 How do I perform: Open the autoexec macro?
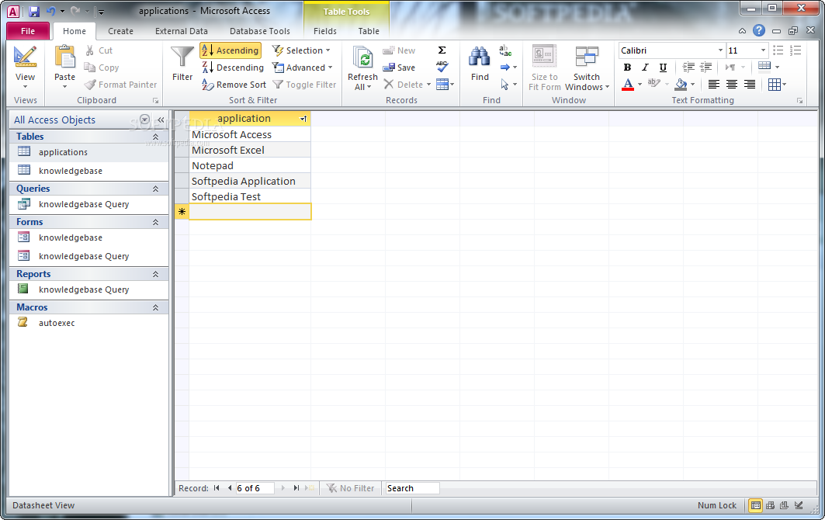click(x=57, y=323)
